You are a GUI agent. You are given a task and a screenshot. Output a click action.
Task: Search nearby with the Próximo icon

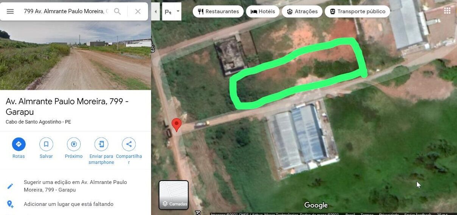click(74, 144)
